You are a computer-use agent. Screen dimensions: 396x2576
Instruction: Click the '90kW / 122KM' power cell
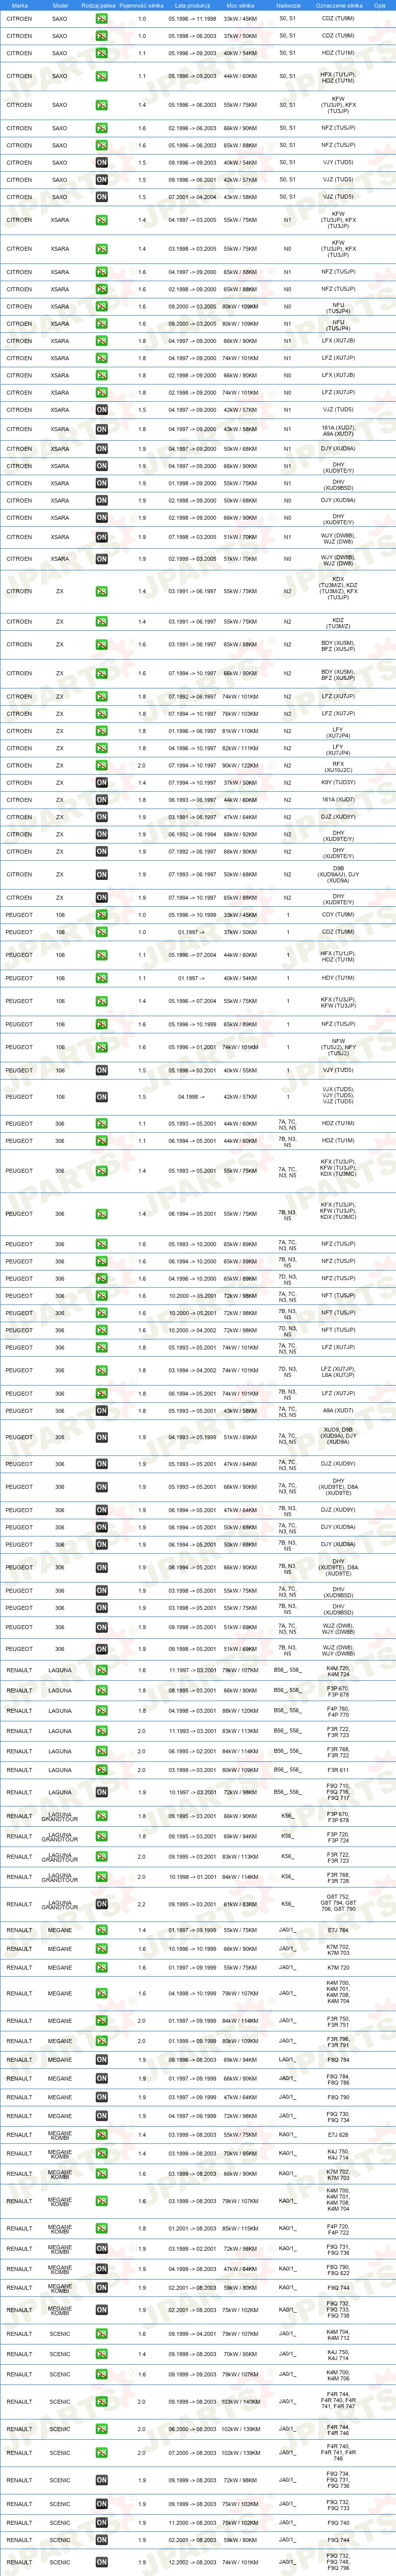click(240, 766)
